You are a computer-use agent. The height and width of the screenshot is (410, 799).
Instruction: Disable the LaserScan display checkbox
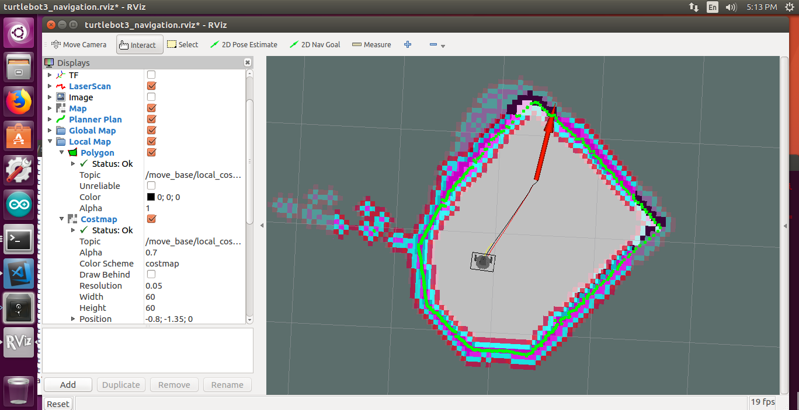151,86
